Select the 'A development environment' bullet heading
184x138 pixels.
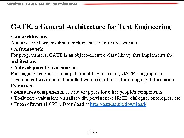[x=45, y=67]
